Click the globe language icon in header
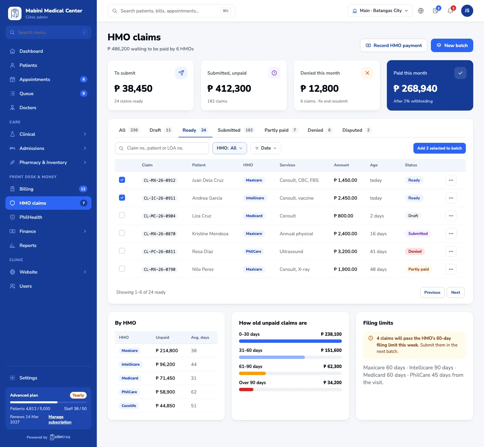 421,11
